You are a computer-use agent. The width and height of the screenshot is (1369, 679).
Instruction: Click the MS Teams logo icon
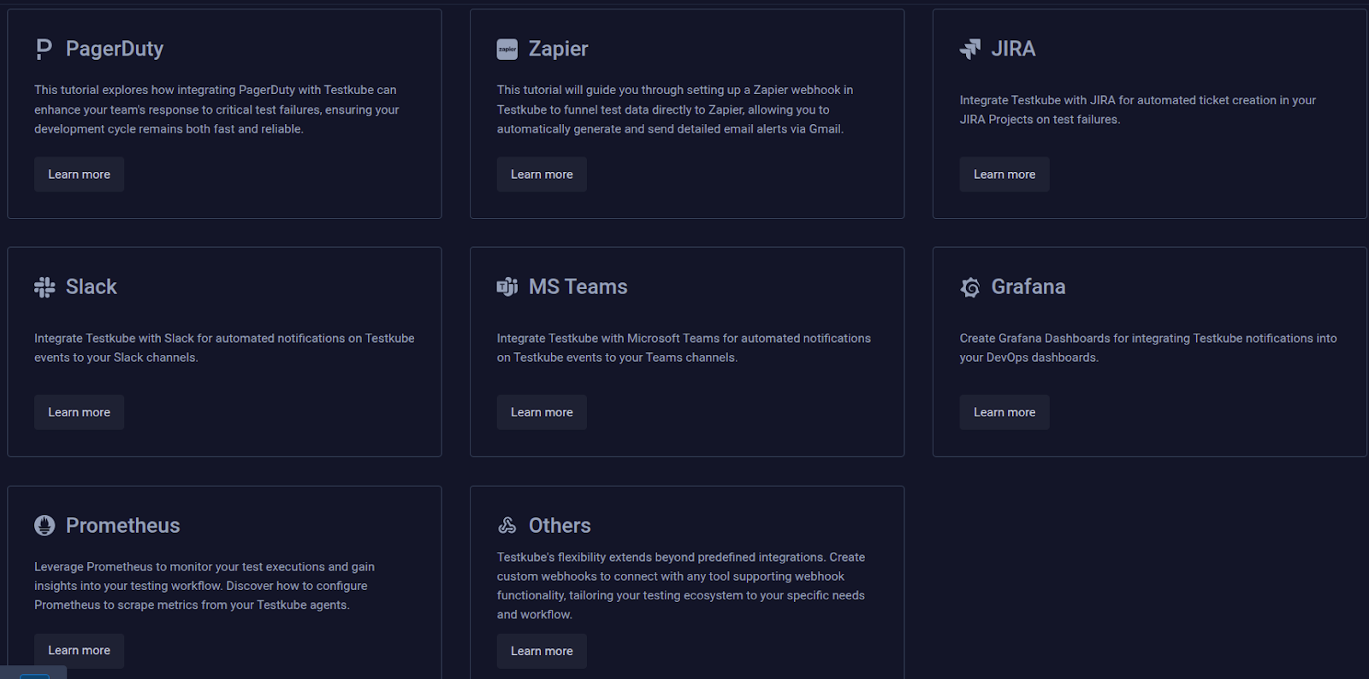(x=507, y=287)
